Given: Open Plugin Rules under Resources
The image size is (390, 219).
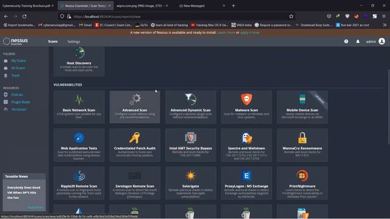Looking at the screenshot, I should [20, 102].
